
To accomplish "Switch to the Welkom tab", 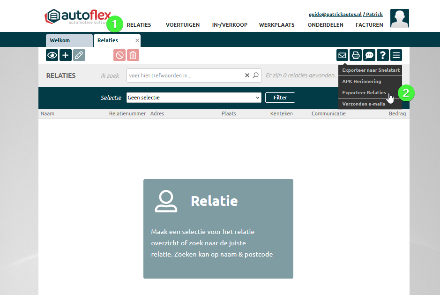I will (69, 40).
